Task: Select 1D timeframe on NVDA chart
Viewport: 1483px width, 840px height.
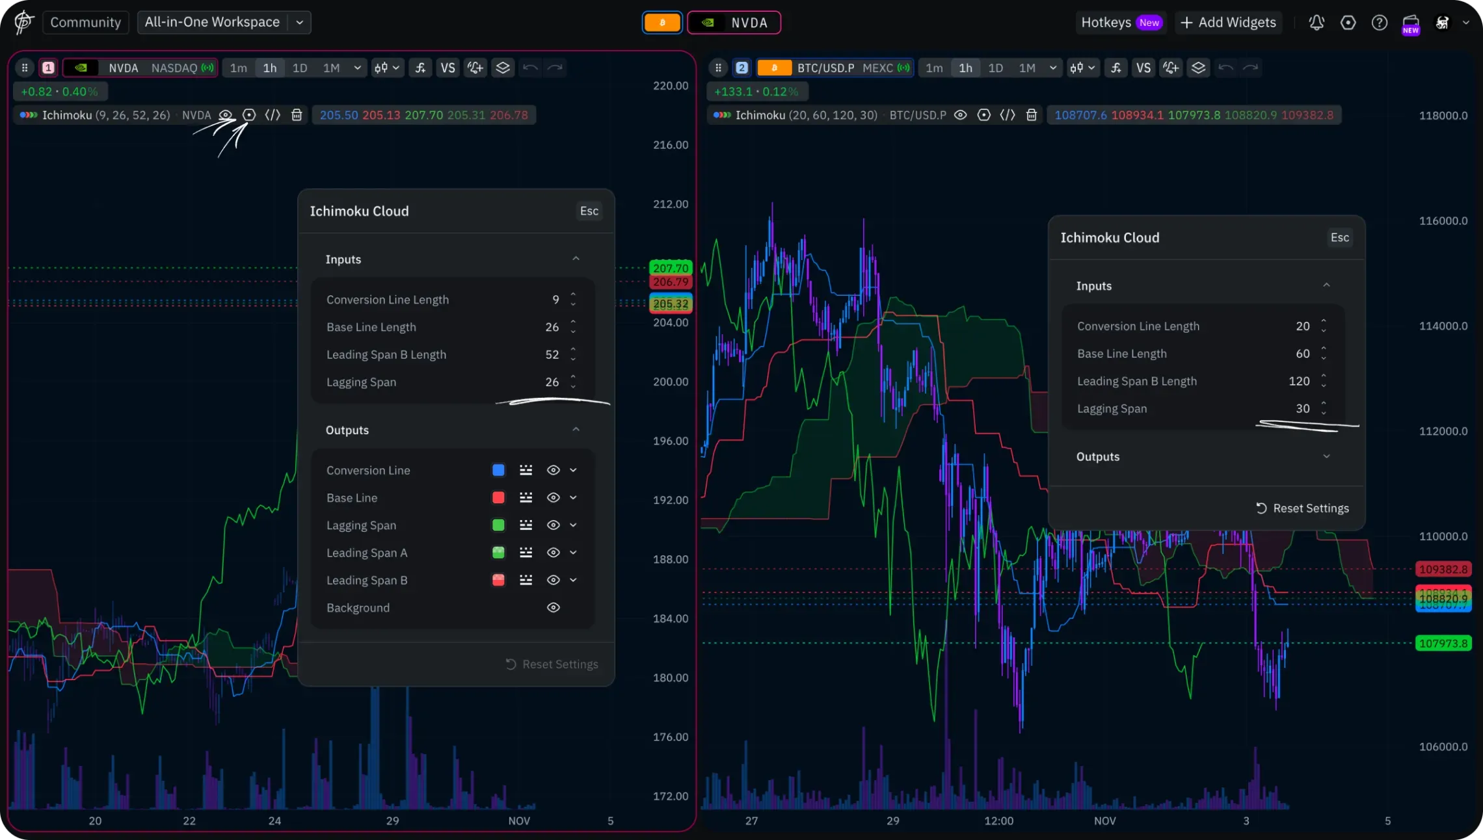Action: tap(300, 68)
